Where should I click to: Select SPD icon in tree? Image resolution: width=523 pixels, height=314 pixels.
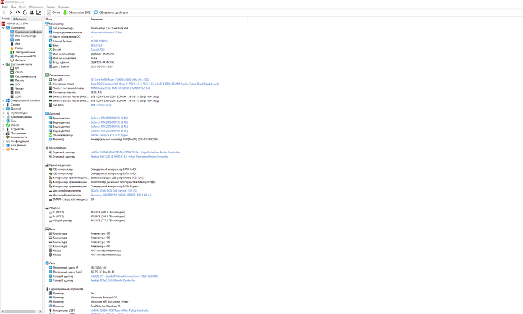pyautogui.click(x=12, y=85)
